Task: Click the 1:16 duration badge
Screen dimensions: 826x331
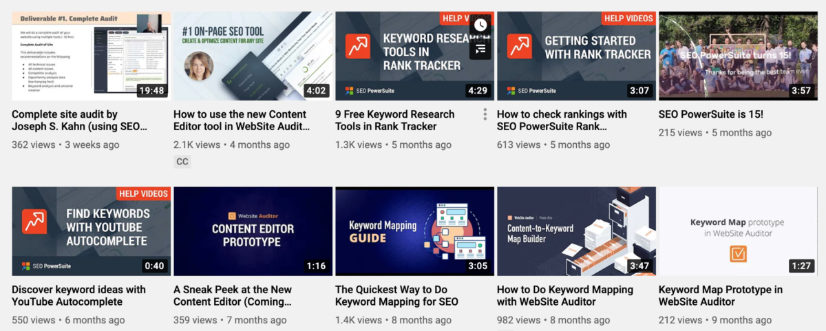Action: [x=317, y=266]
